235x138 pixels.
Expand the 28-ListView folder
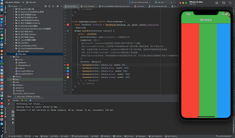(13, 43)
